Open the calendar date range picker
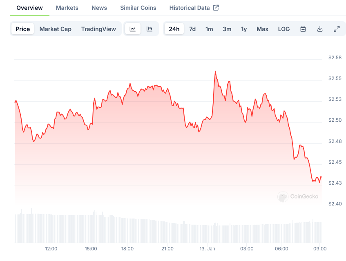 point(303,29)
